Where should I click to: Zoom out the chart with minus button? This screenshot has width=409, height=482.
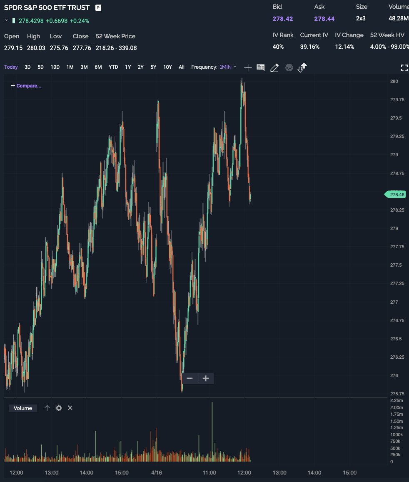click(190, 378)
